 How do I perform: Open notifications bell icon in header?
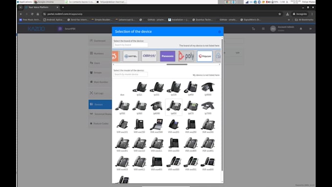pos(301,29)
